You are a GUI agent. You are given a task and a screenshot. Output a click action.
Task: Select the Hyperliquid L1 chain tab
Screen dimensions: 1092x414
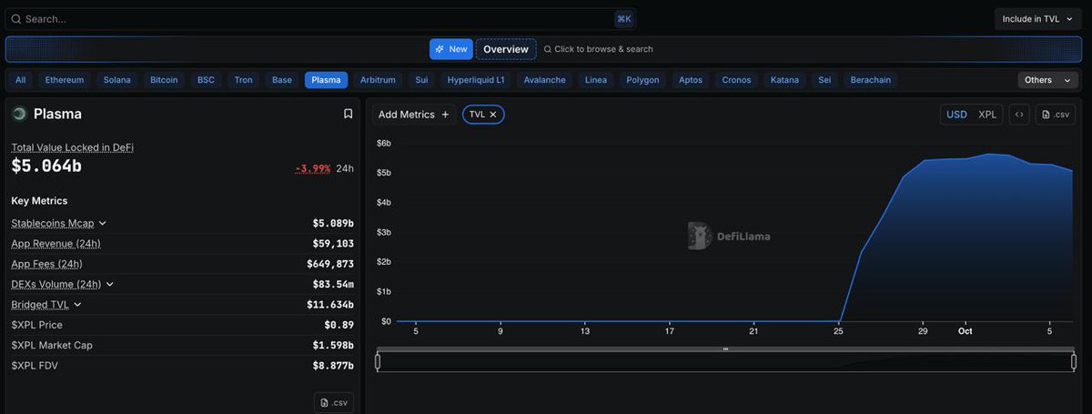click(476, 80)
